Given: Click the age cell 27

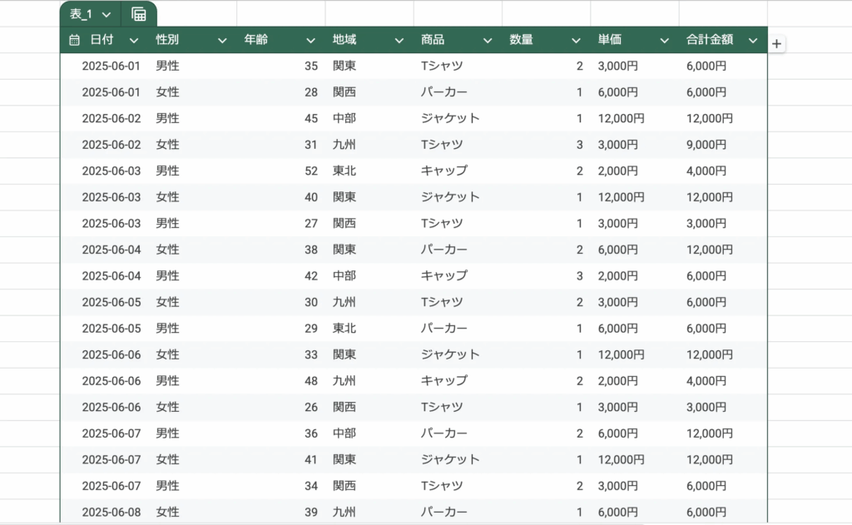Looking at the screenshot, I should tap(311, 223).
